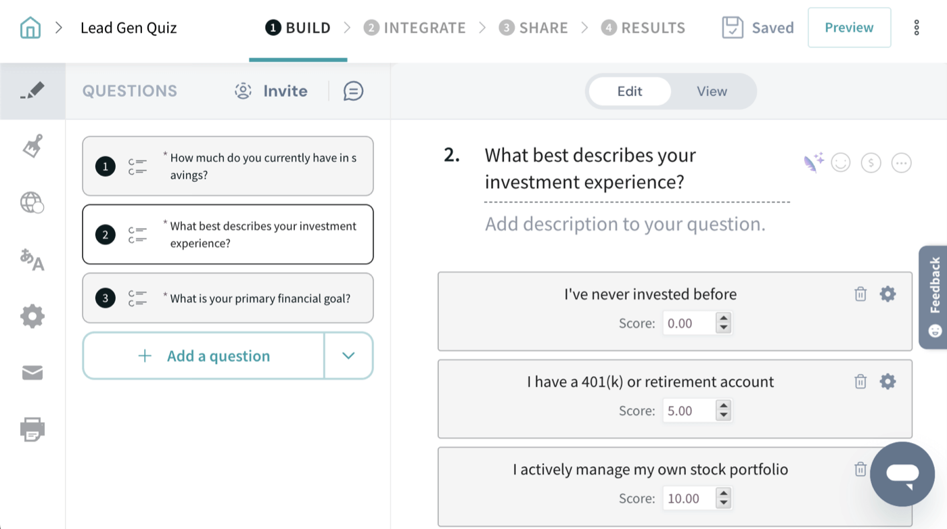This screenshot has height=529, width=947.
Task: Open the comments speech bubble icon
Action: (353, 91)
